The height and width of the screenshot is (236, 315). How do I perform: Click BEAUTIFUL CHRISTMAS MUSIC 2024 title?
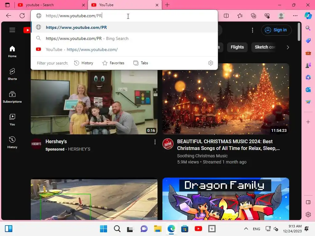pyautogui.click(x=228, y=145)
